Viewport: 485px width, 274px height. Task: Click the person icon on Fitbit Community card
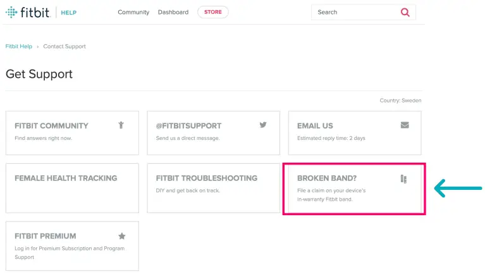click(121, 125)
